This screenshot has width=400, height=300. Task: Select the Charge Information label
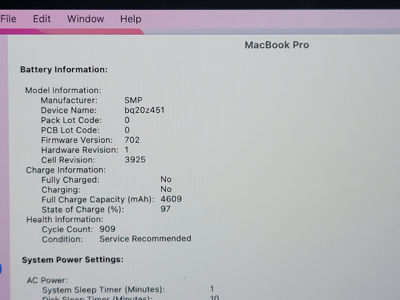click(66, 170)
